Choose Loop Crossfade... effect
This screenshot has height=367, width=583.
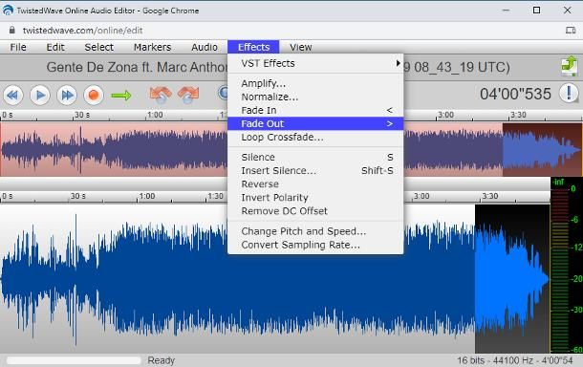[315, 137]
